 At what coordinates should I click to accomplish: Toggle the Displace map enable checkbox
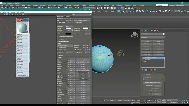point(68,72)
